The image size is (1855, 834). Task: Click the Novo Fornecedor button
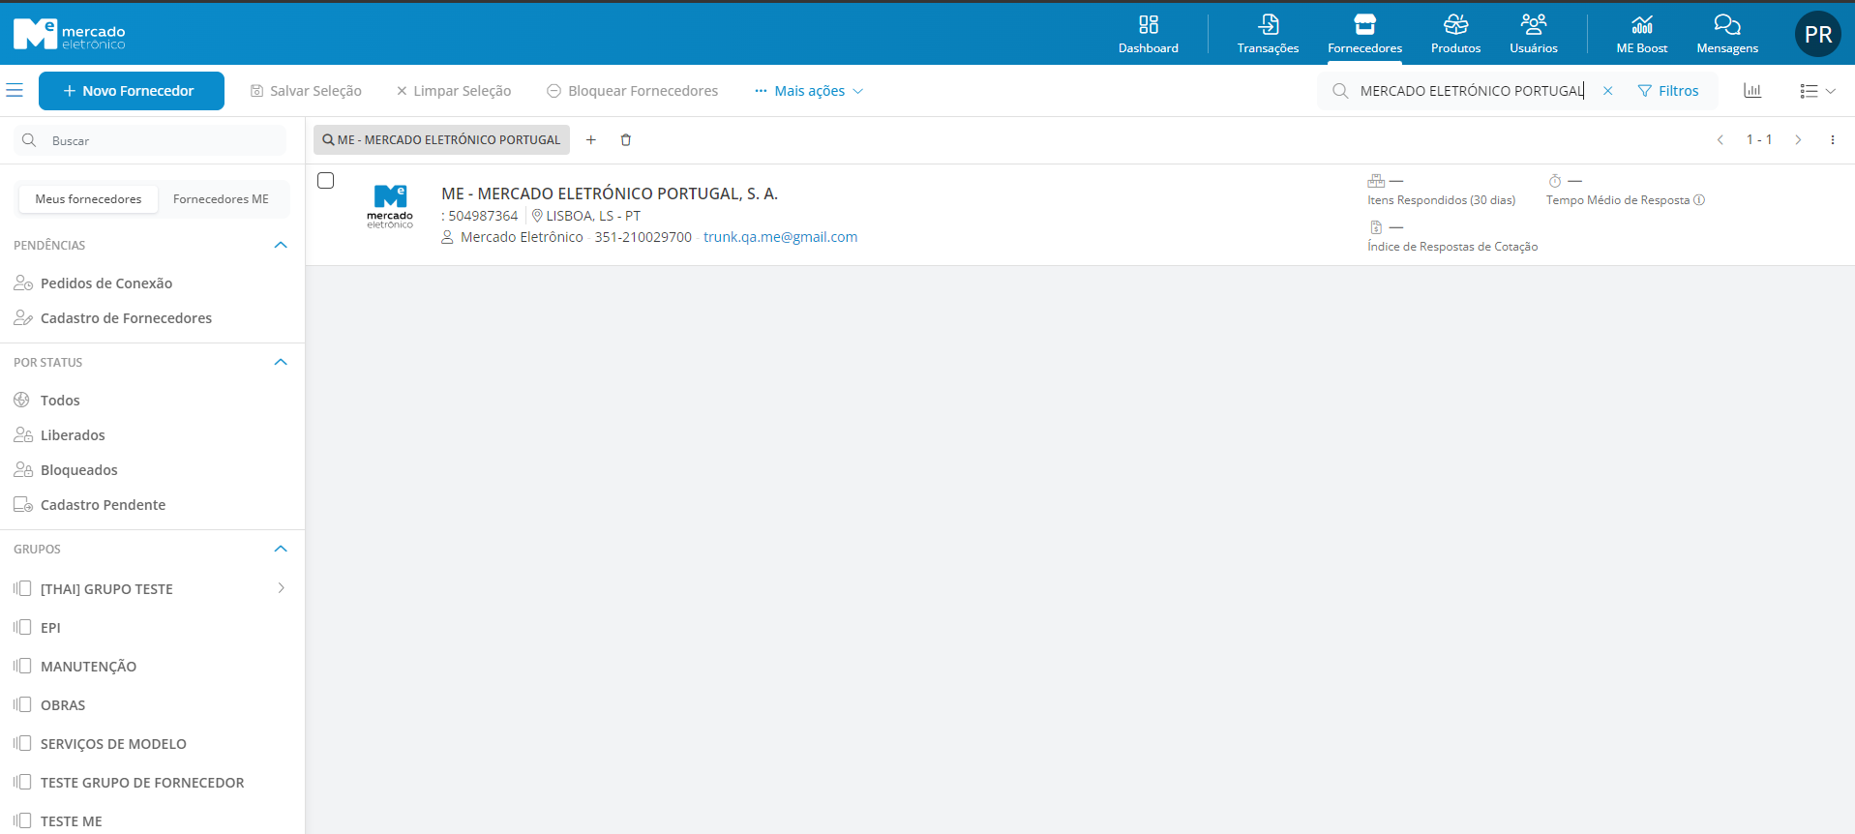tap(132, 91)
